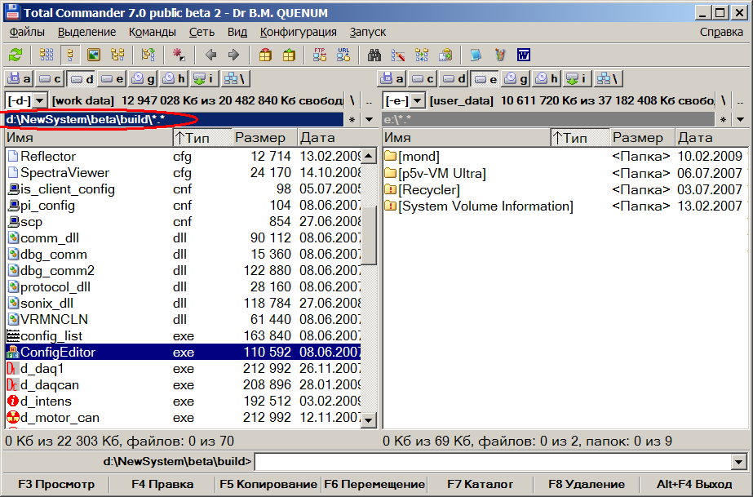
Task: Open the Команды menu
Action: click(152, 32)
